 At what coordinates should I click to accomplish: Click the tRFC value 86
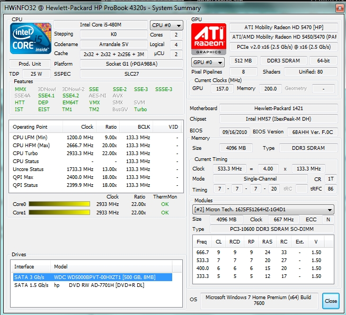click(331, 189)
